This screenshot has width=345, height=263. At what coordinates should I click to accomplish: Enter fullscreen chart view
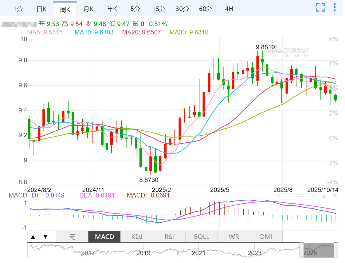tap(320, 8)
